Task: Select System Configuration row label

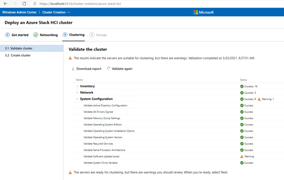Action: (x=96, y=99)
